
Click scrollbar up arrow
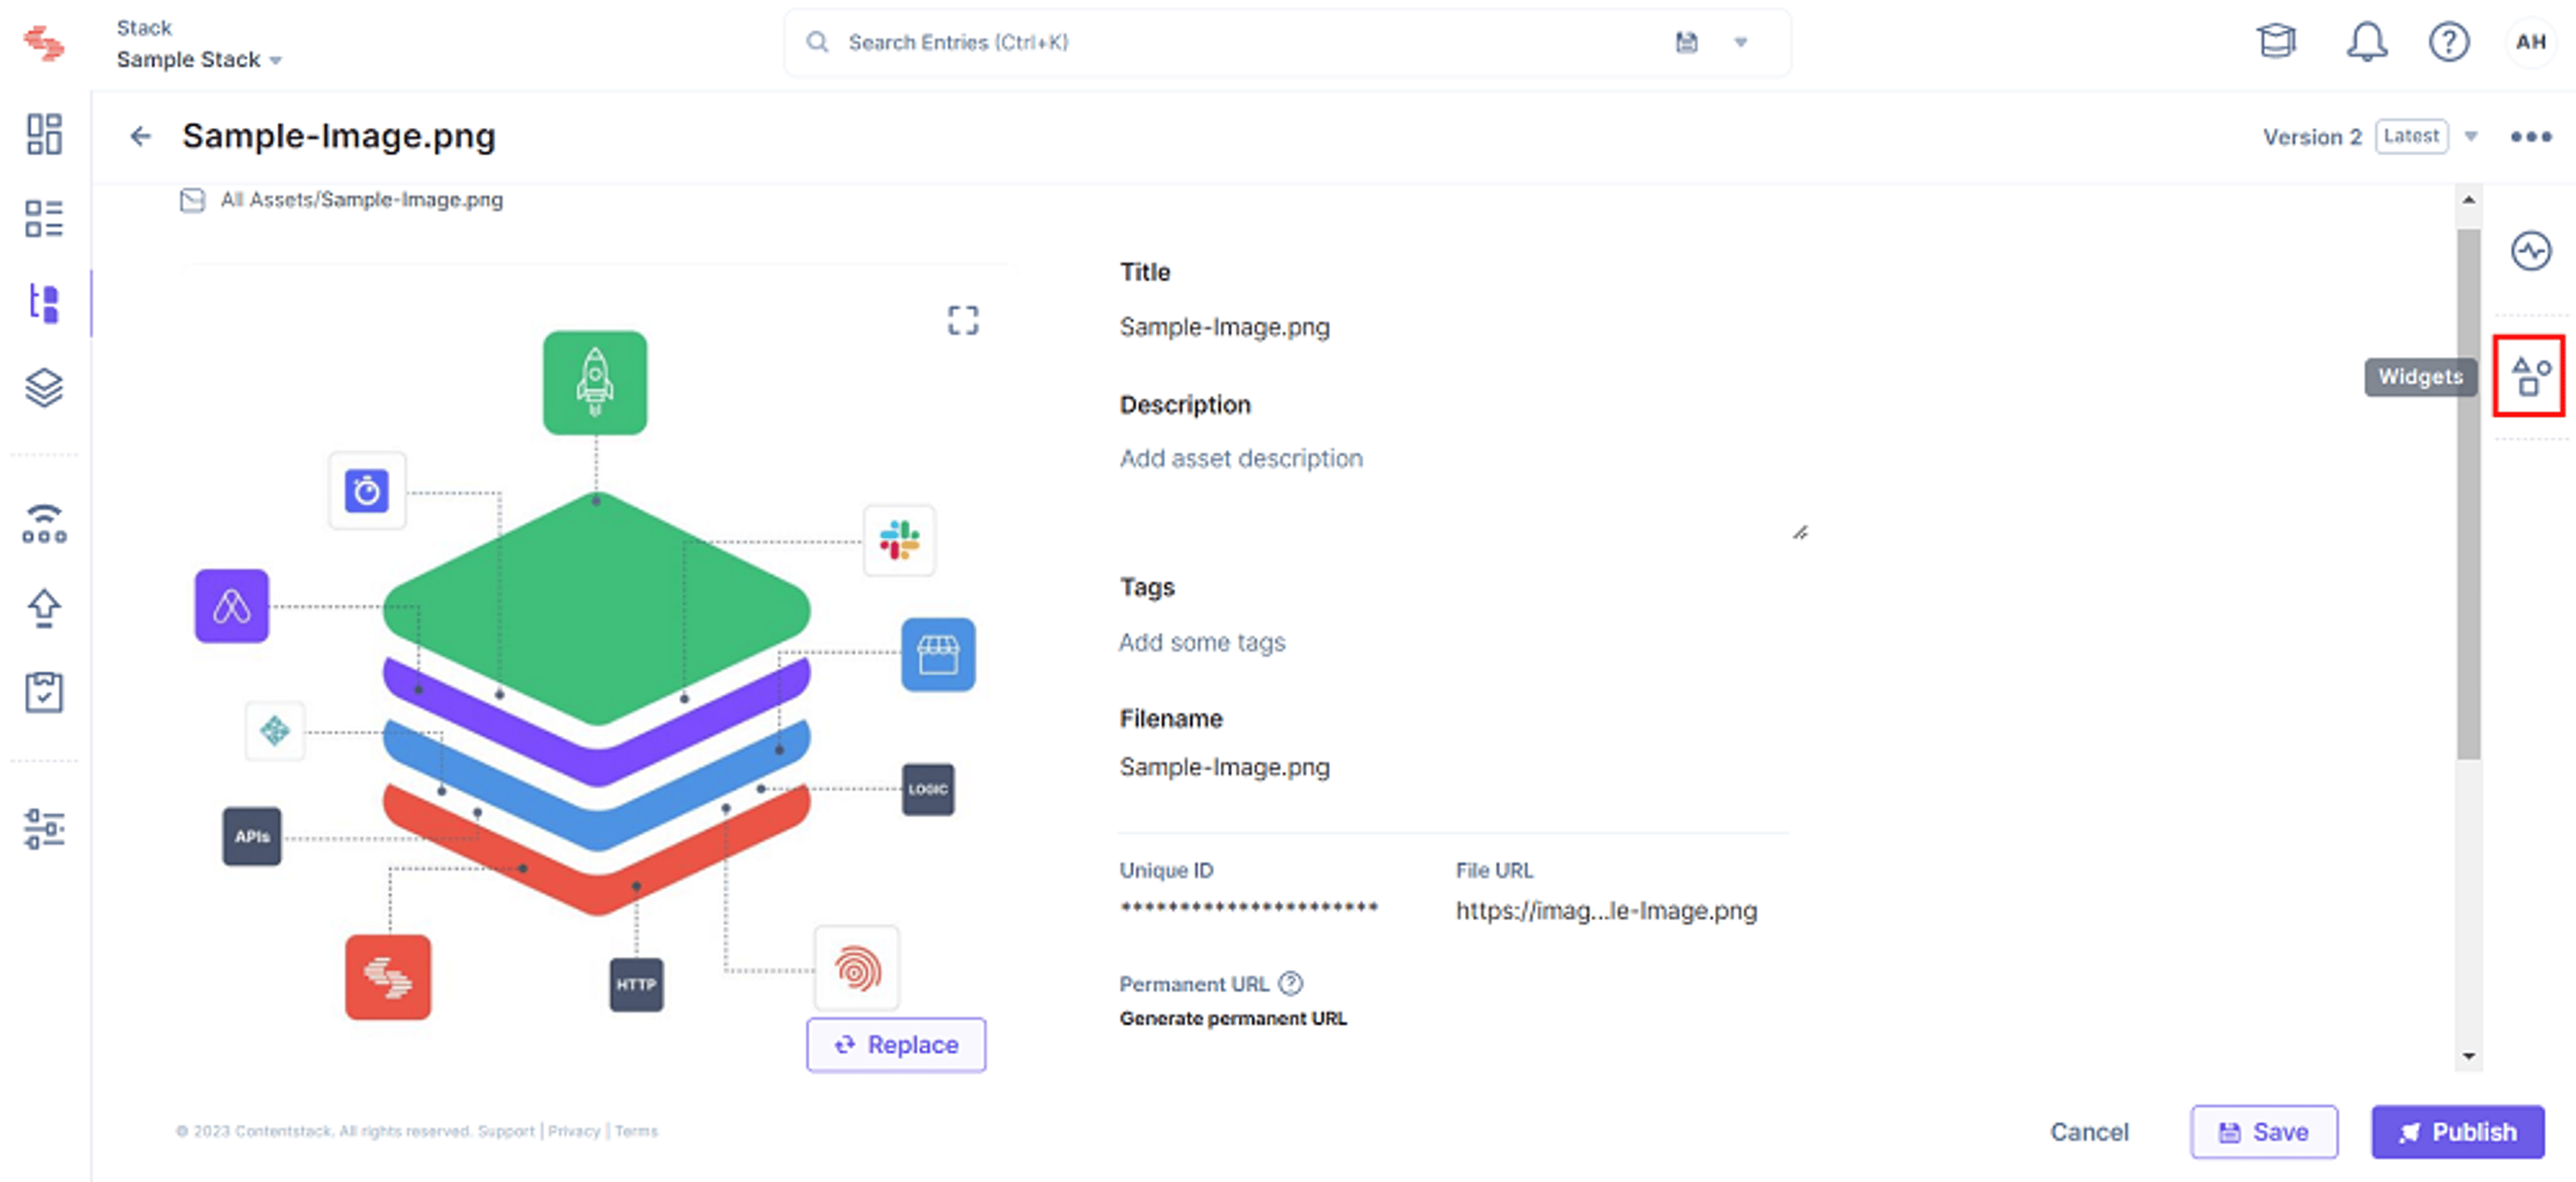[2468, 199]
